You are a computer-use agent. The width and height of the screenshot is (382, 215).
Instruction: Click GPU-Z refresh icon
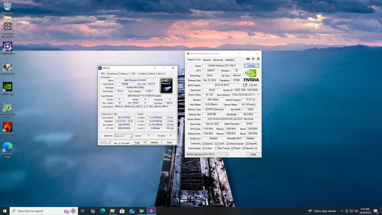(x=253, y=59)
